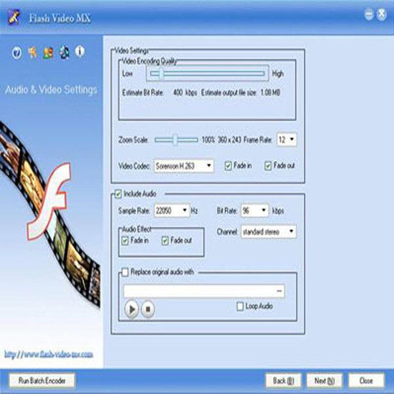Click the Zoom Scale slider
The height and width of the screenshot is (394, 394).
(x=177, y=140)
